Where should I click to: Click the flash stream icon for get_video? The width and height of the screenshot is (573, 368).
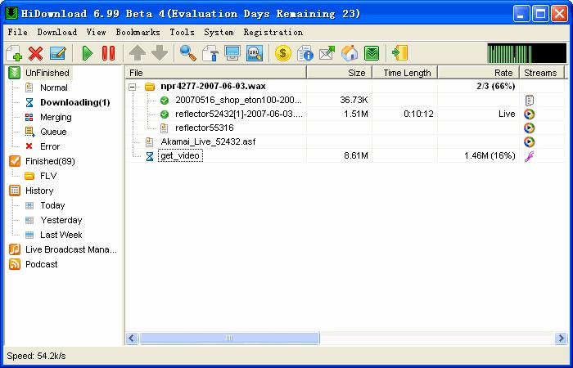(529, 156)
